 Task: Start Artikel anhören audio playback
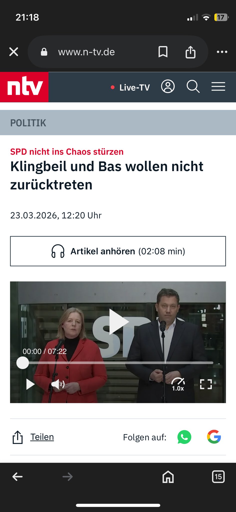118,251
